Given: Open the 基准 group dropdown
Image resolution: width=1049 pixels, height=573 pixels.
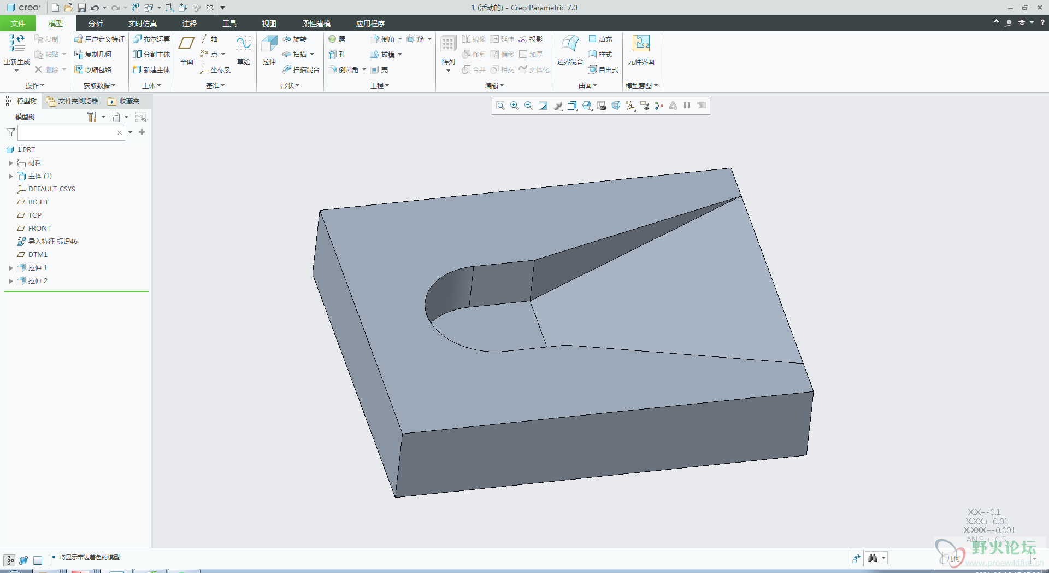Looking at the screenshot, I should [215, 85].
